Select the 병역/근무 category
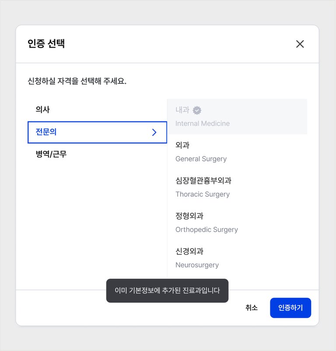The image size is (336, 351). click(x=97, y=154)
